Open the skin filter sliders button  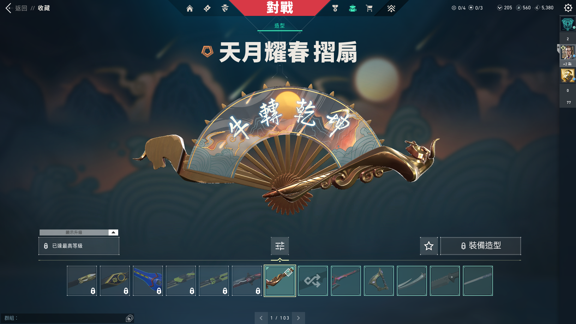[x=280, y=246]
